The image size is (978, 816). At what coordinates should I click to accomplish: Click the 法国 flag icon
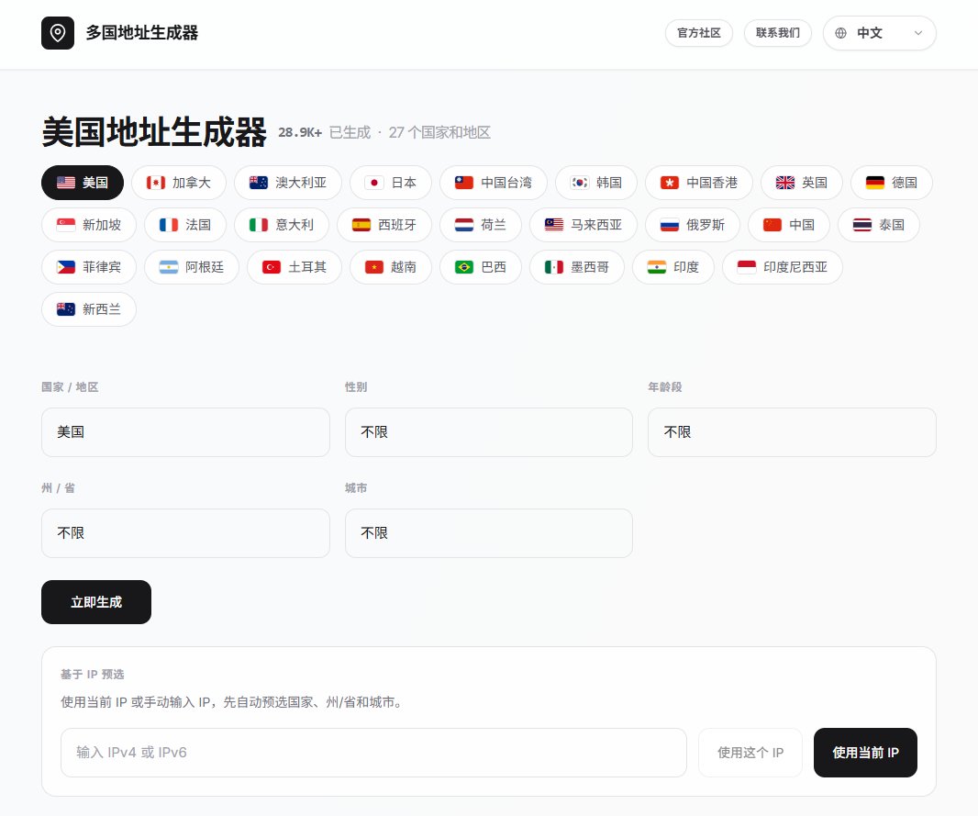click(169, 225)
